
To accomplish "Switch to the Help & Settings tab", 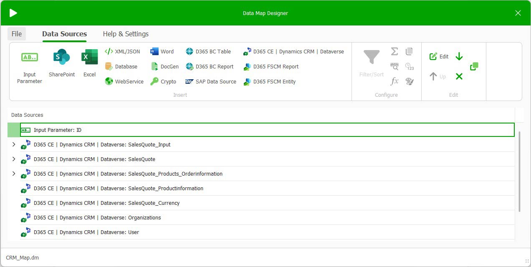I will pyautogui.click(x=125, y=34).
